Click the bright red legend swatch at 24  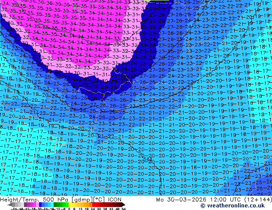(94, 205)
